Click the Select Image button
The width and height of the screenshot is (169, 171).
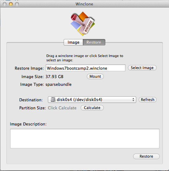coord(142,68)
